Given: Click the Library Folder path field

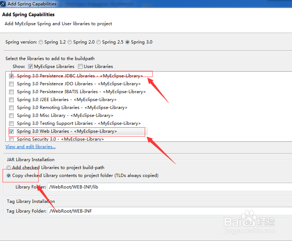Looking at the screenshot, I should [170, 187].
